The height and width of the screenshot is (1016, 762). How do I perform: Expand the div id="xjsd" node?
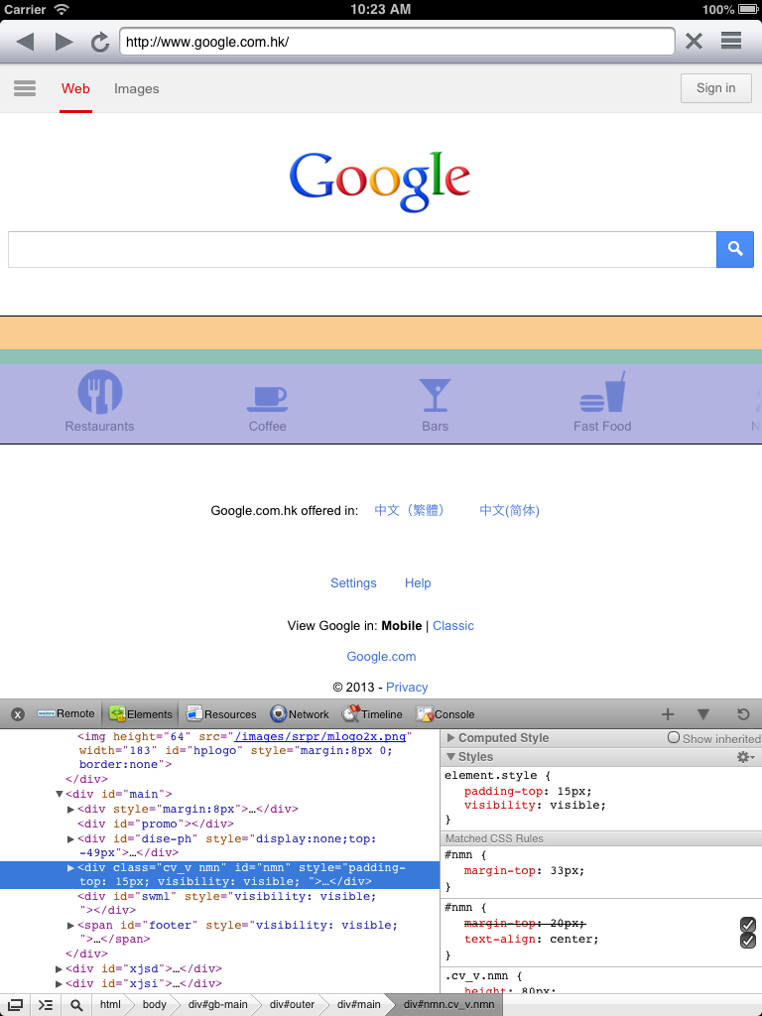coord(59,968)
